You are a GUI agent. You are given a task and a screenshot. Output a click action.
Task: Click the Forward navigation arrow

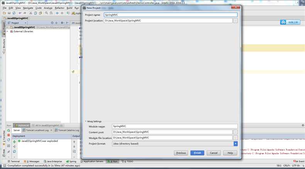pos(62,13)
